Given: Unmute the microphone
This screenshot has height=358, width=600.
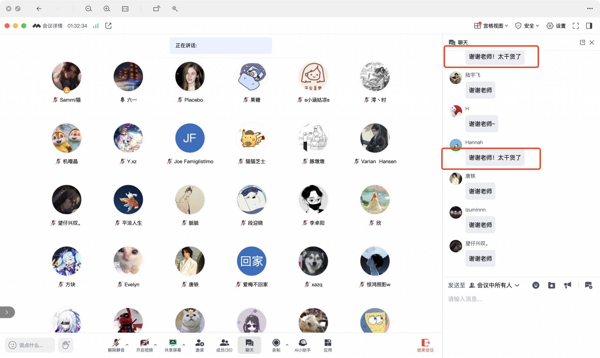Looking at the screenshot, I should coord(116,345).
